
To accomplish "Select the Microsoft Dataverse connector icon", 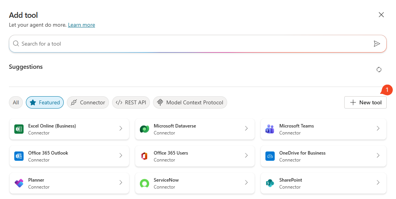I will coord(144,129).
